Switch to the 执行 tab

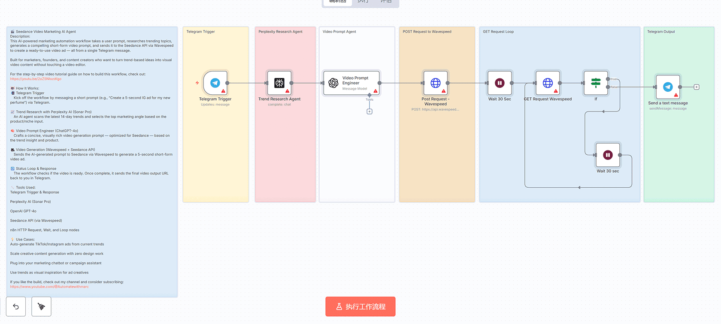363,2
